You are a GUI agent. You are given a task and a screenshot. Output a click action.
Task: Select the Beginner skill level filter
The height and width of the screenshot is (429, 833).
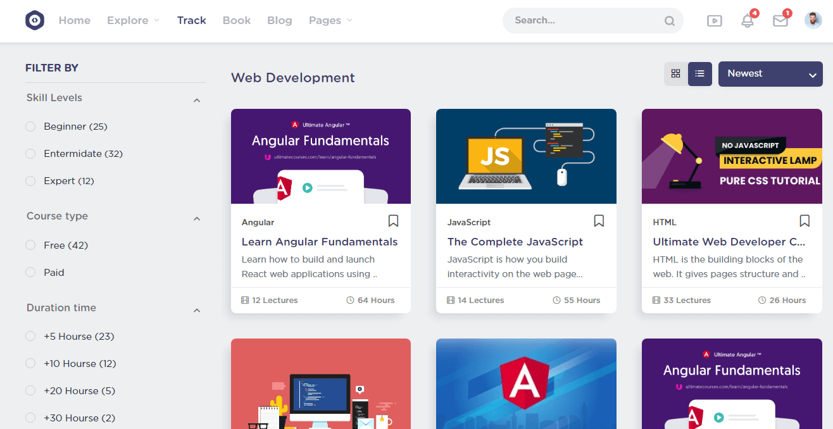[x=30, y=127]
